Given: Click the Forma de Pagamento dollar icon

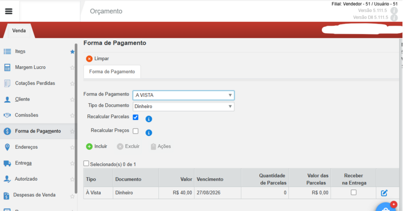Looking at the screenshot, I should tap(7, 131).
